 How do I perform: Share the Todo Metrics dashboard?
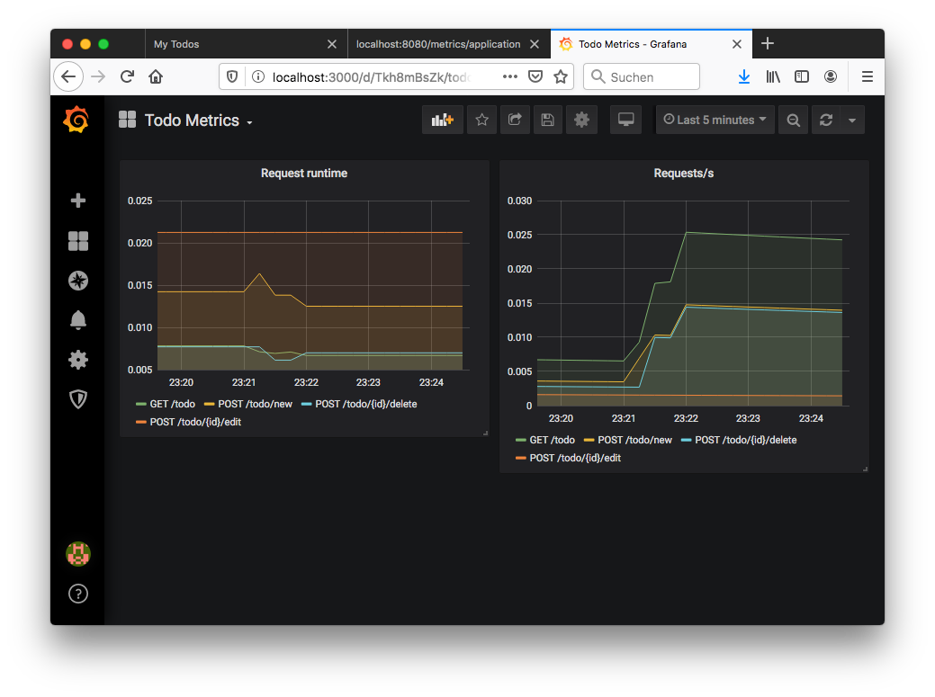tap(515, 120)
